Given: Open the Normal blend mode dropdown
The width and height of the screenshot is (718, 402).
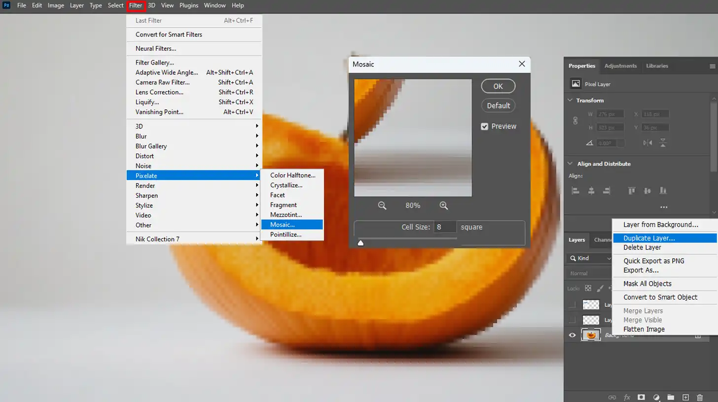Looking at the screenshot, I should click(x=590, y=273).
